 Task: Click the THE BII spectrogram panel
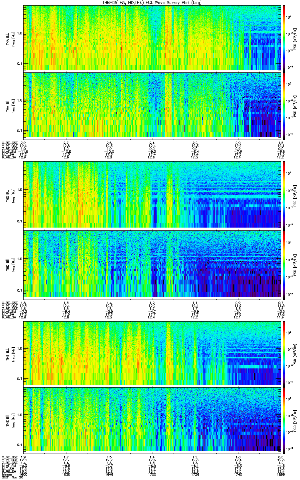(x=152, y=420)
